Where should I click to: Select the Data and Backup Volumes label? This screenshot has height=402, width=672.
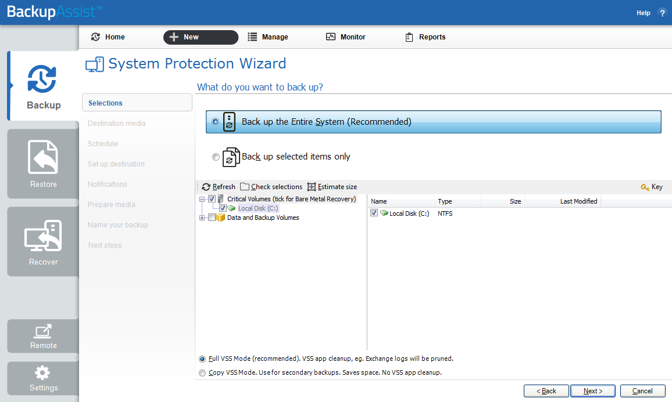click(263, 218)
